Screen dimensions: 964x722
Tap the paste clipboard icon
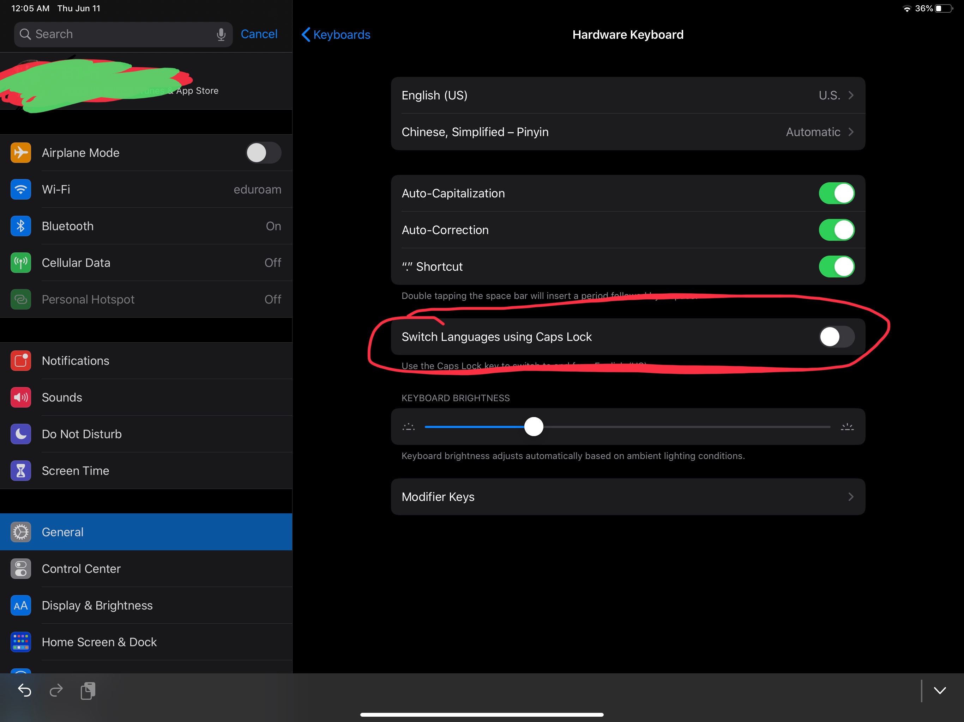pos(88,691)
